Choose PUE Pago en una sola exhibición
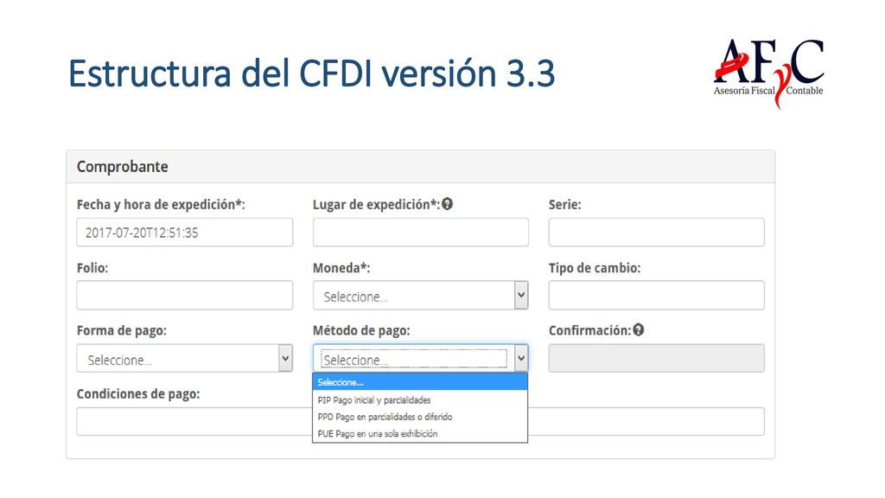 (x=420, y=434)
